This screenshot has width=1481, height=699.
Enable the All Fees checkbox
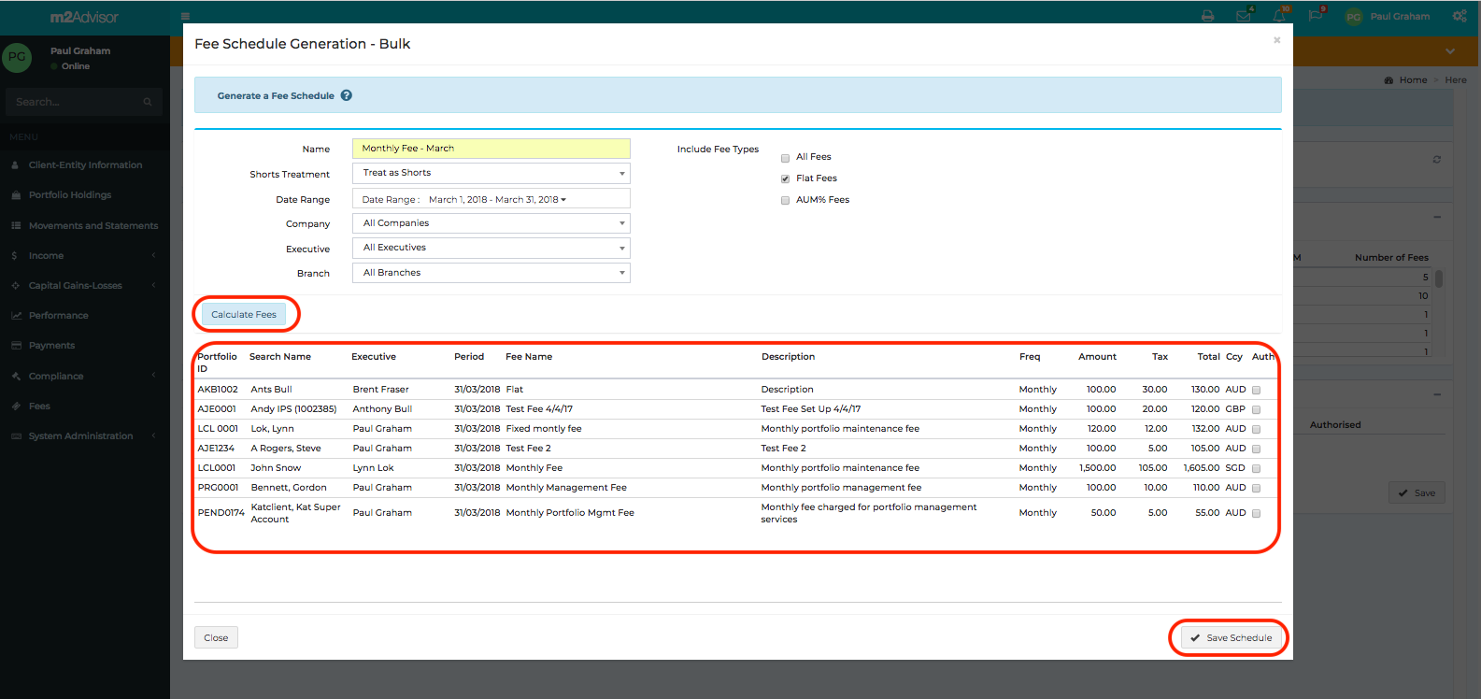pyautogui.click(x=785, y=158)
